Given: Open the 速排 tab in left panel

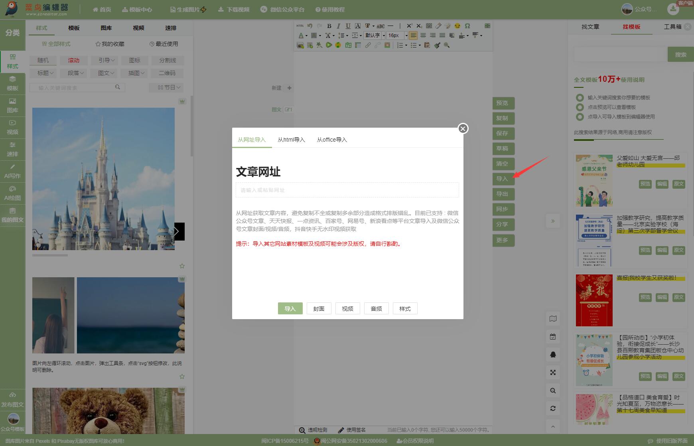Looking at the screenshot, I should [171, 28].
